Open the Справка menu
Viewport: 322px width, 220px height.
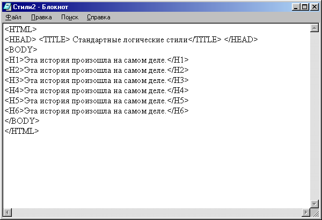pyautogui.click(x=98, y=17)
